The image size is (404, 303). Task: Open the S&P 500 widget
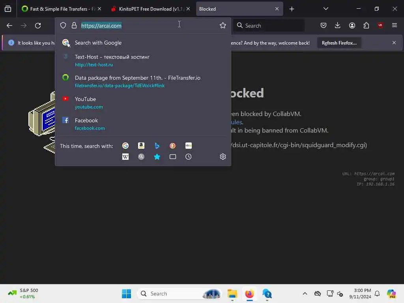coord(23,294)
